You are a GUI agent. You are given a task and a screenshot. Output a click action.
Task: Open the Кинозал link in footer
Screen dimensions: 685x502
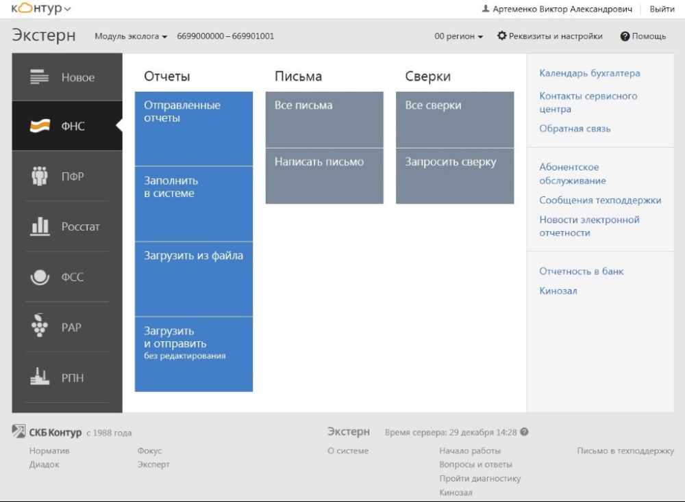point(456,492)
